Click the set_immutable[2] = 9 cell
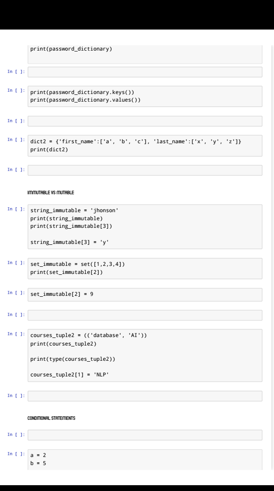The height and width of the screenshot is (491, 274). [x=145, y=295]
